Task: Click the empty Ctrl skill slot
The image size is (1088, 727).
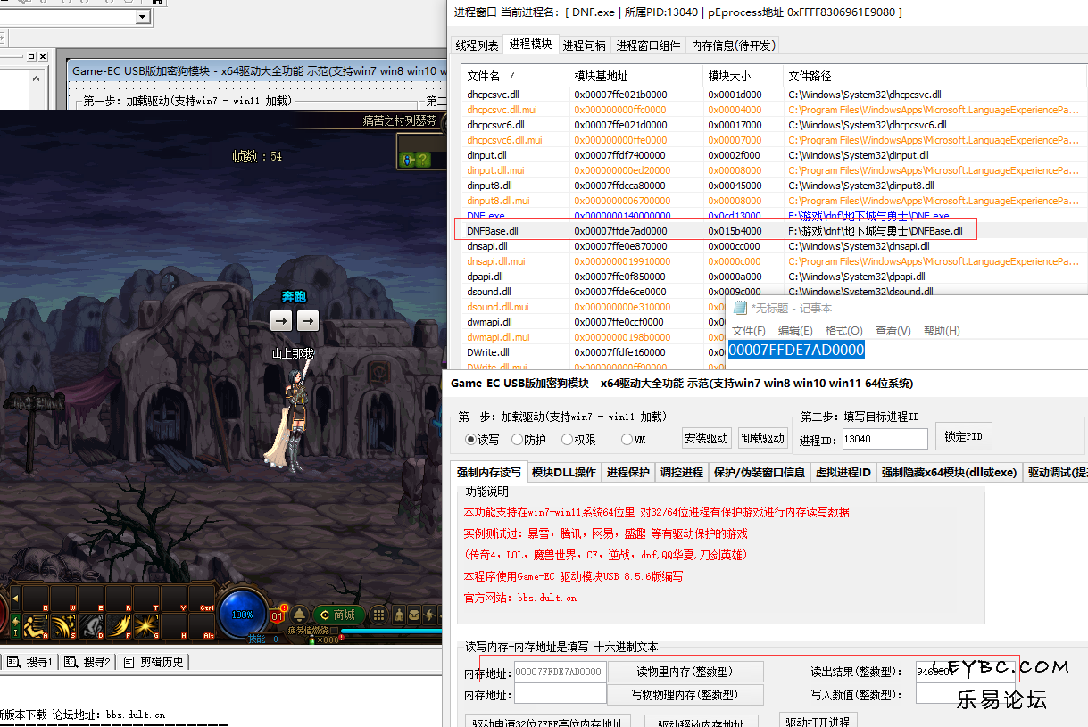Action: point(202,598)
